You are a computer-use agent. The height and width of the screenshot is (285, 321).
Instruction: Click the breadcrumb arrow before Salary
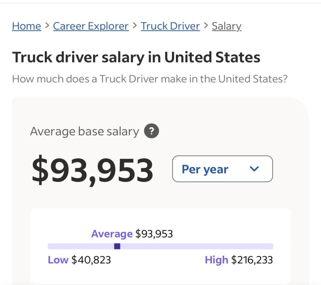(206, 26)
